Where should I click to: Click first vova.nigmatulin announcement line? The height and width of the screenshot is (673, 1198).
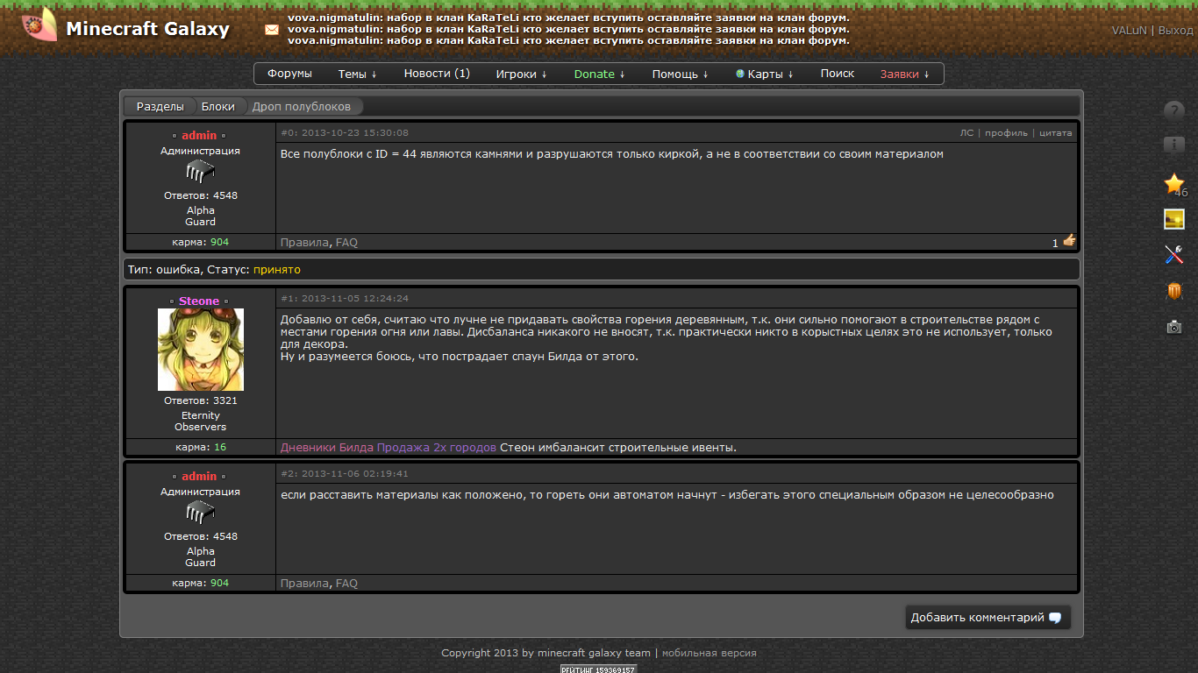click(x=568, y=18)
